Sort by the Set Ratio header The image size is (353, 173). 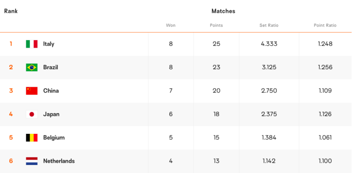tap(269, 25)
